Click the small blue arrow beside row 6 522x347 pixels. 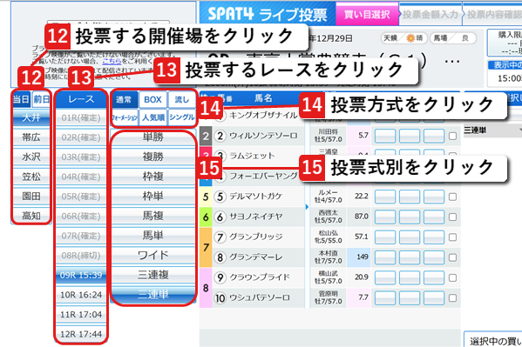307,207
